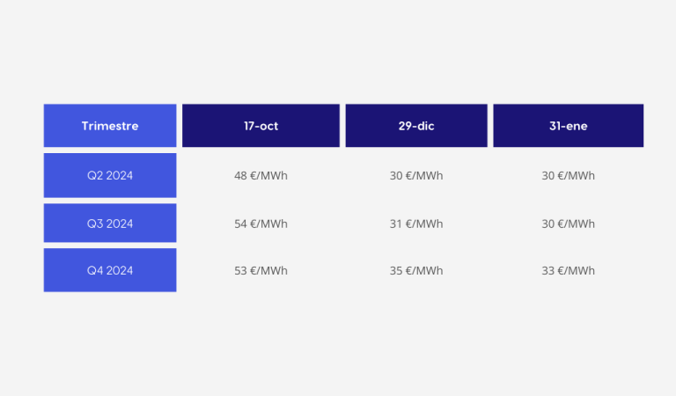Image resolution: width=676 pixels, height=396 pixels.
Task: Choose the Q3 2024 value for 17-oct
Action: point(261,224)
